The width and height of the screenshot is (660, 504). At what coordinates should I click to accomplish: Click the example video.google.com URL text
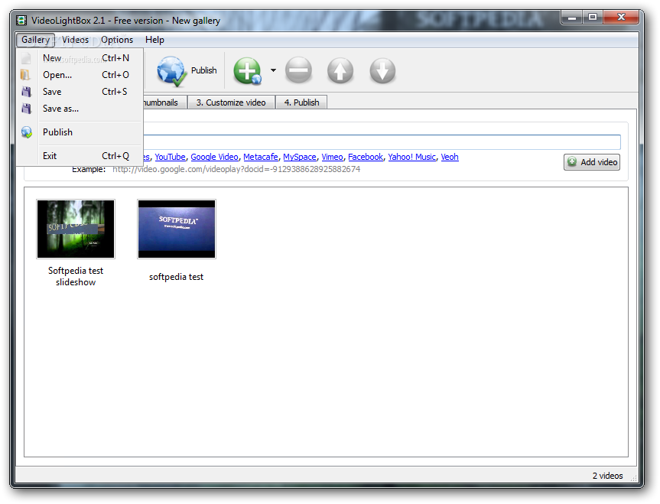point(236,169)
